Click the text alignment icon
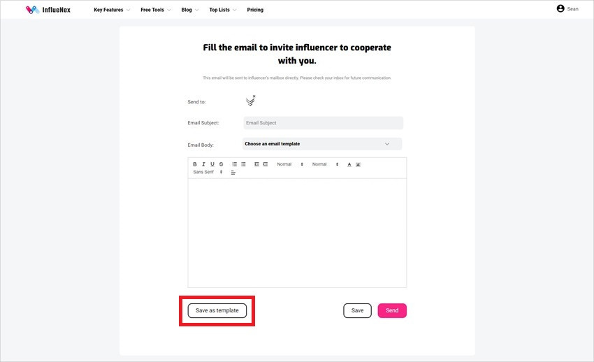The width and height of the screenshot is (594, 362). pos(233,173)
